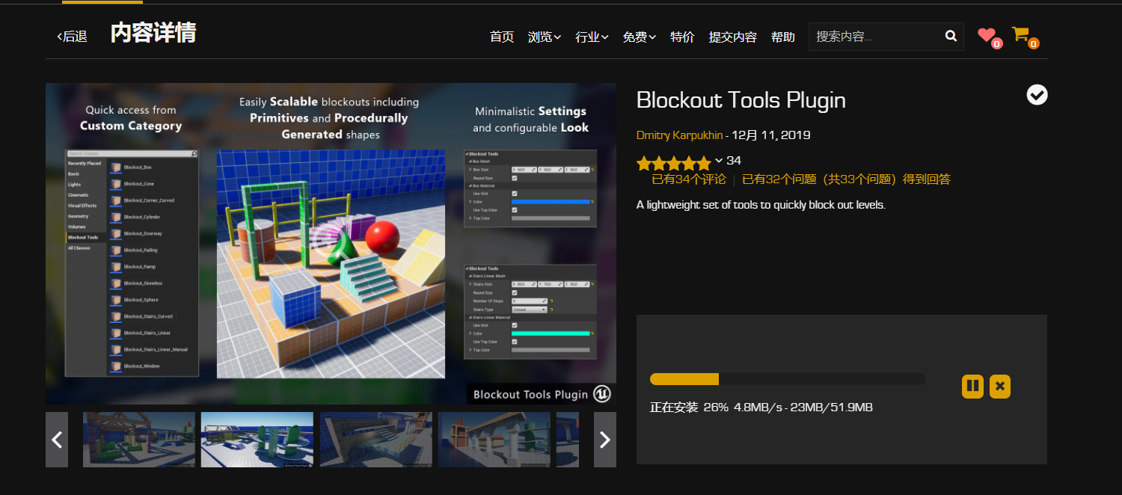Click the owned checkmark badge icon

[1037, 95]
